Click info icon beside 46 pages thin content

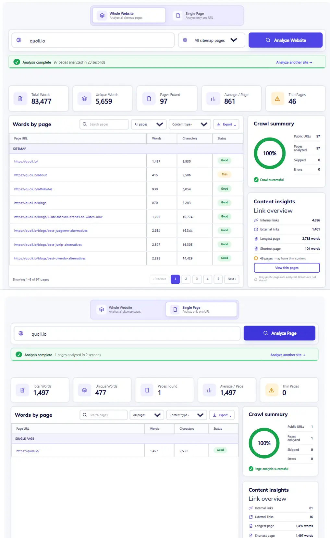coord(256,258)
